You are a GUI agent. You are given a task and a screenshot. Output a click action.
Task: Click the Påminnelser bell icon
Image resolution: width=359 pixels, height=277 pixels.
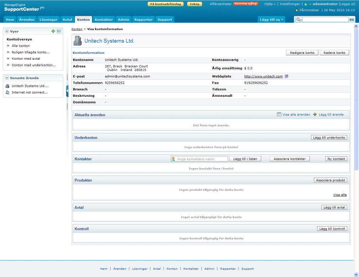pyautogui.click(x=297, y=10)
